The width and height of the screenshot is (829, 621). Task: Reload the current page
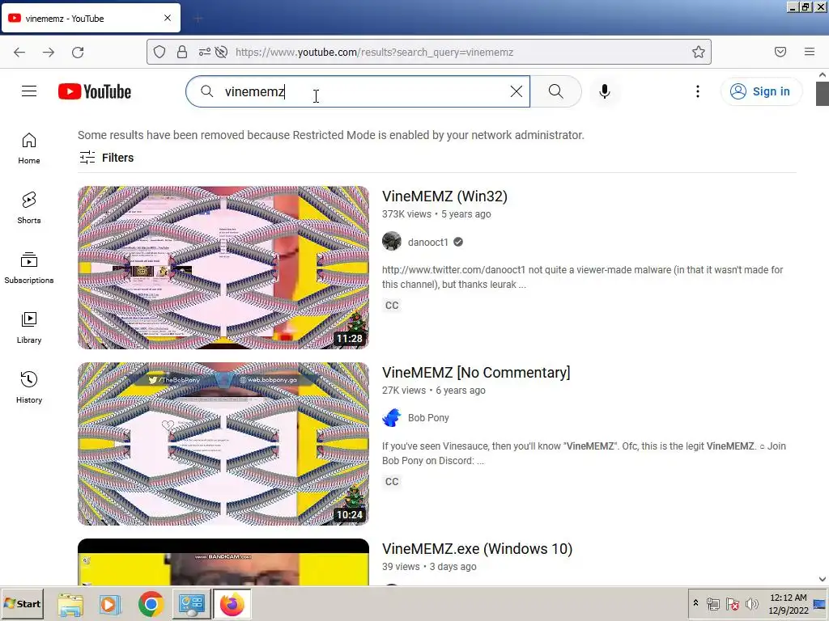click(x=78, y=52)
